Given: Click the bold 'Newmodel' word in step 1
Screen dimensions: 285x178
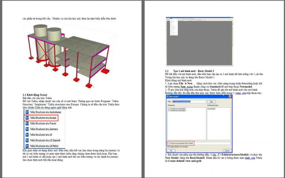Looking at the screenshot, I should coord(246,87).
